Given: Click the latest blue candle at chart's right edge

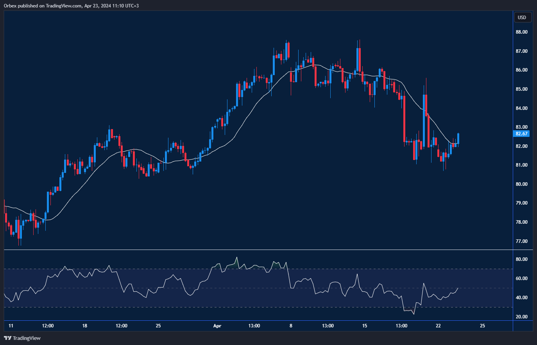Looking at the screenshot, I should [458, 138].
